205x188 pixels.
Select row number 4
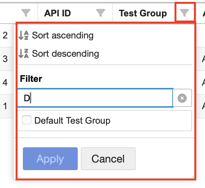point(5,83)
